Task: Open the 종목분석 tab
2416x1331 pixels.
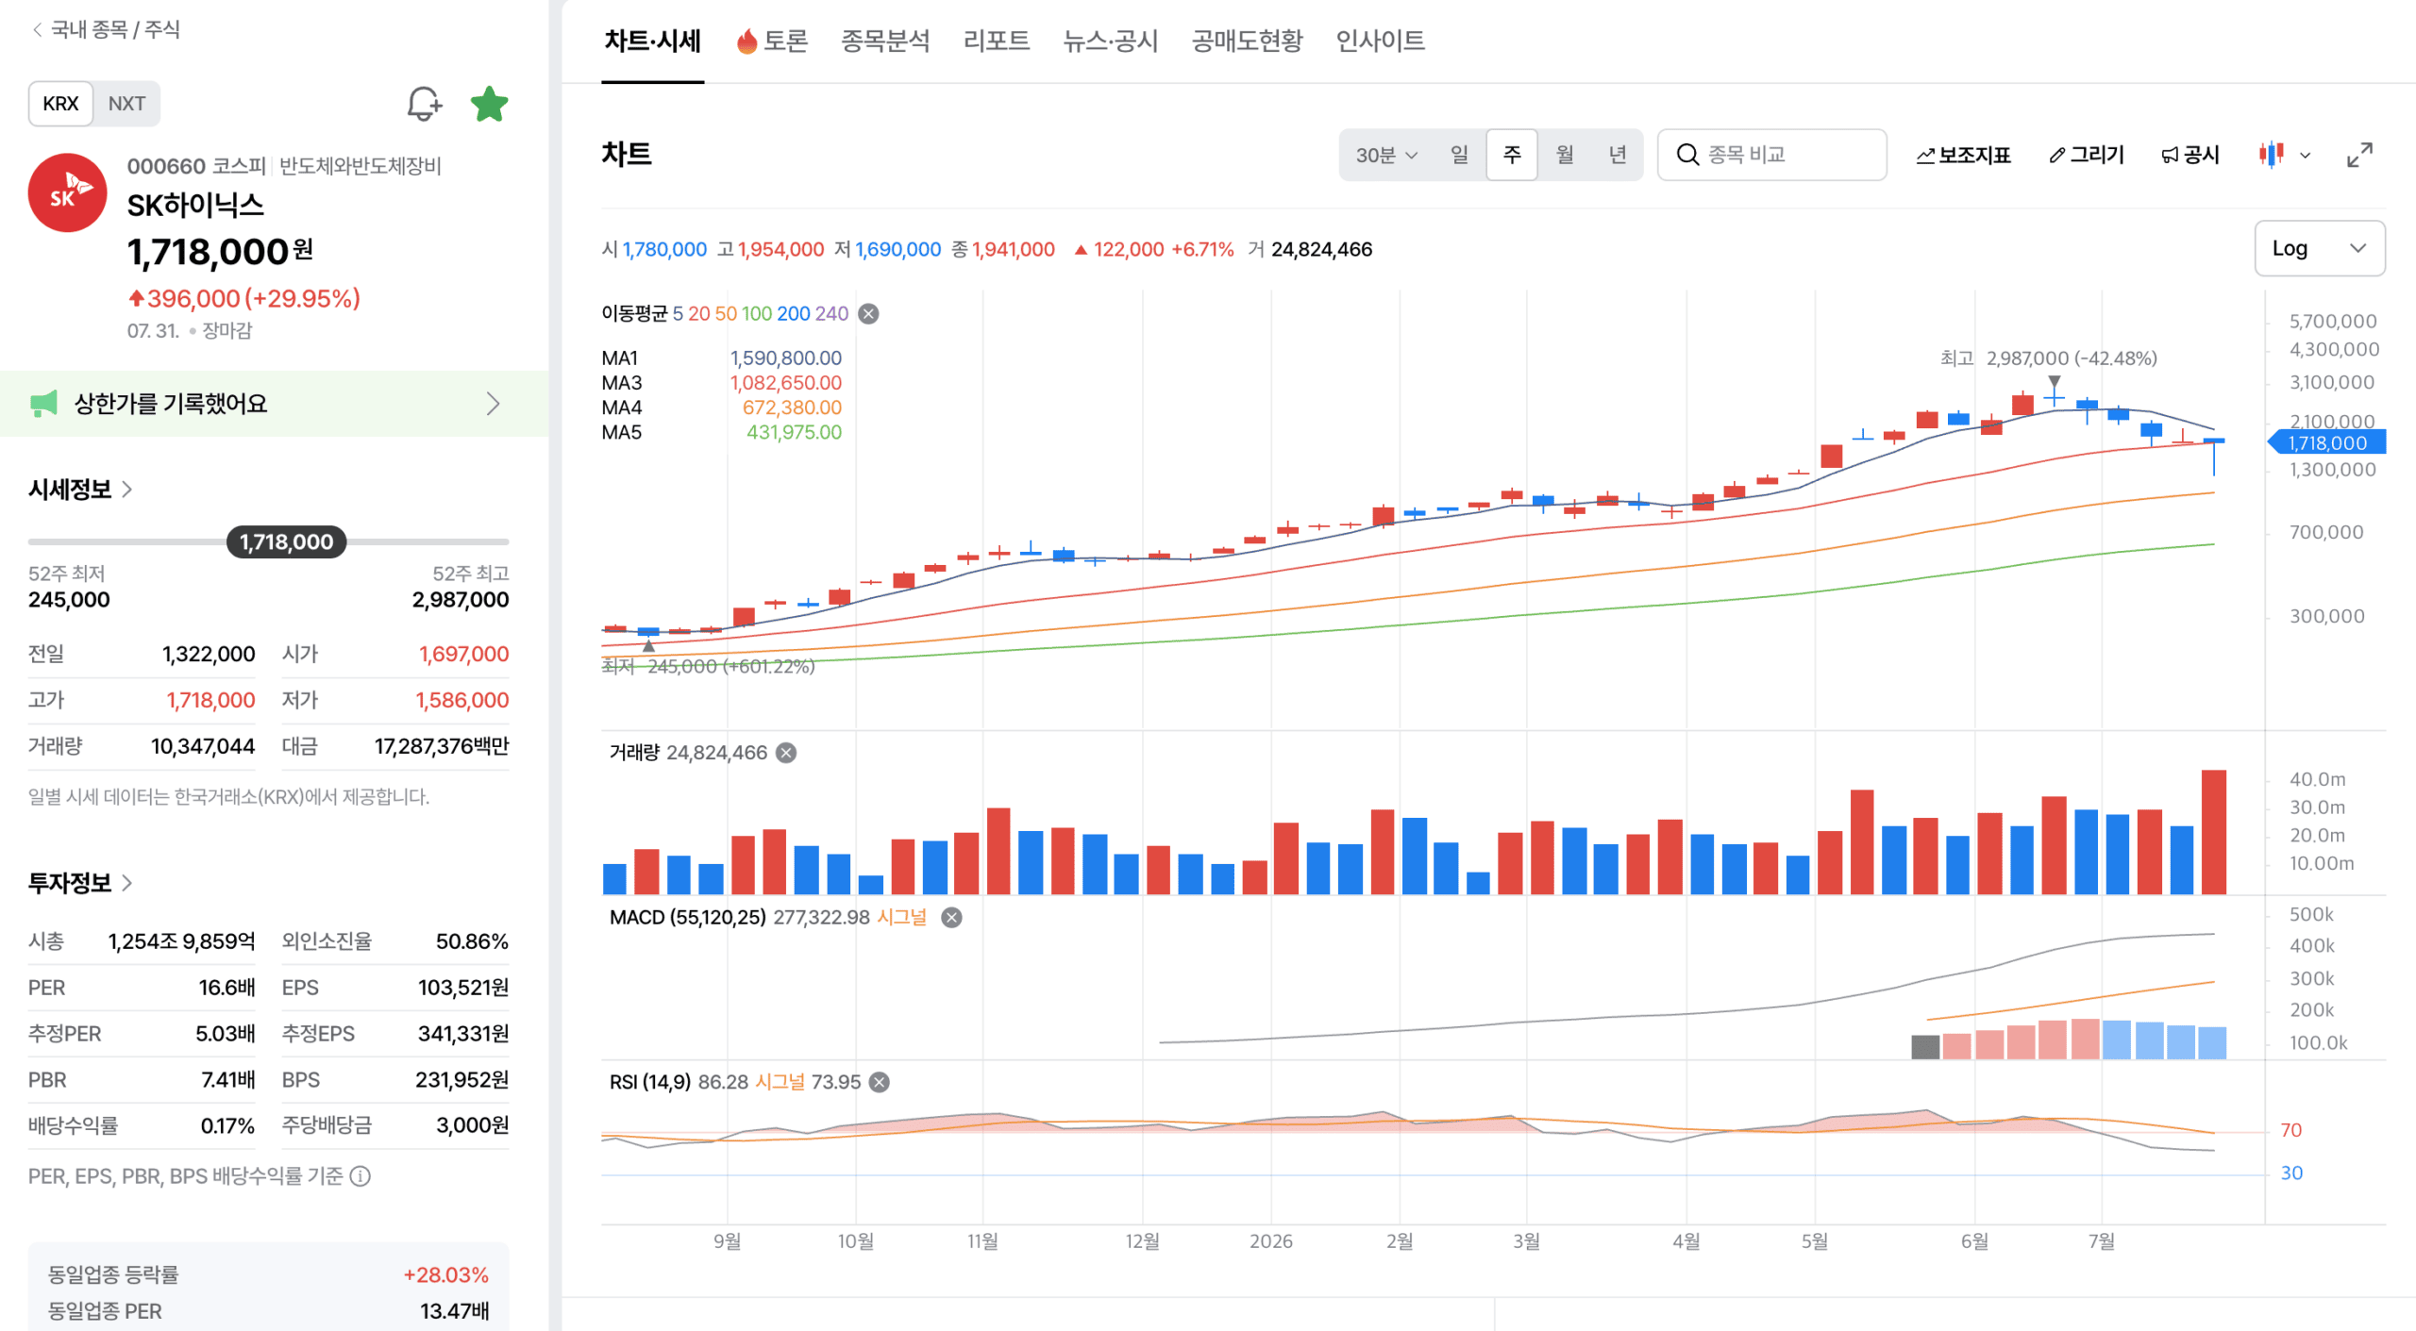Action: [x=885, y=41]
